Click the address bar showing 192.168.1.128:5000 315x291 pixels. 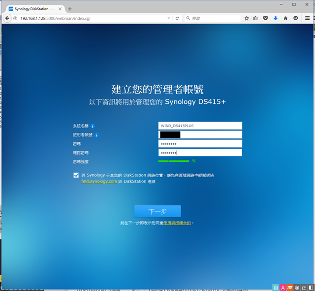93,18
